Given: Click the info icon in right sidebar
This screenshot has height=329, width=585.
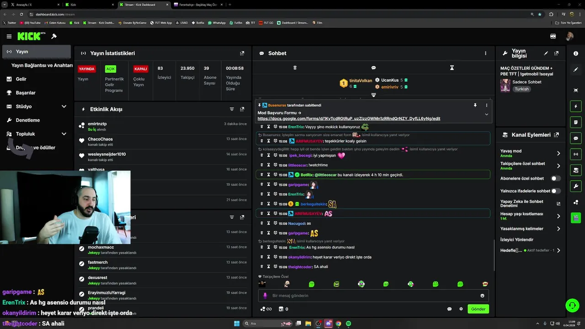Looking at the screenshot, I should 576,53.
